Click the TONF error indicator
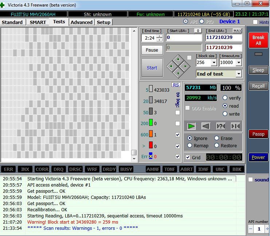Screen dimensions: 270x236 [x=169, y=169]
